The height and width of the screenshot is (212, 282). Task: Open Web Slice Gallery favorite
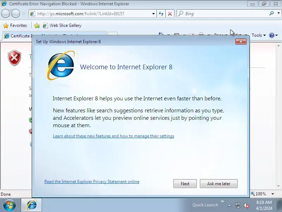pyautogui.click(x=62, y=25)
